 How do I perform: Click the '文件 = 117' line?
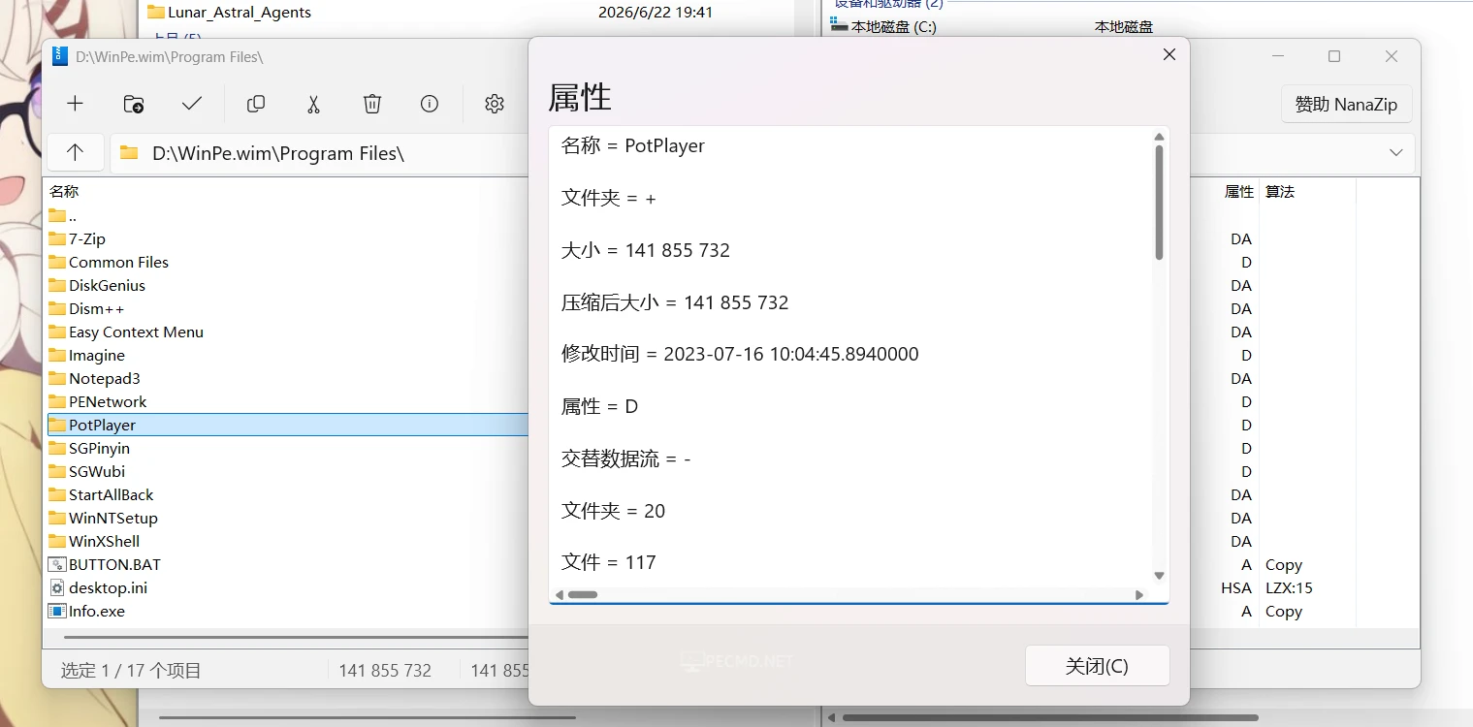tap(609, 562)
